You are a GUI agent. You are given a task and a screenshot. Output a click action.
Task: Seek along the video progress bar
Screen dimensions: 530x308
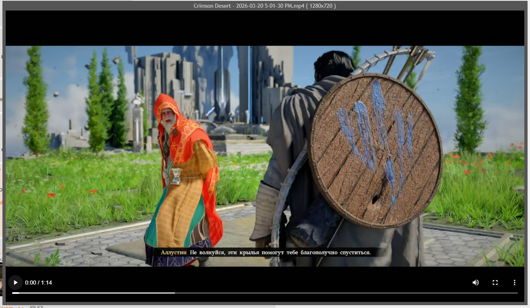265,293
